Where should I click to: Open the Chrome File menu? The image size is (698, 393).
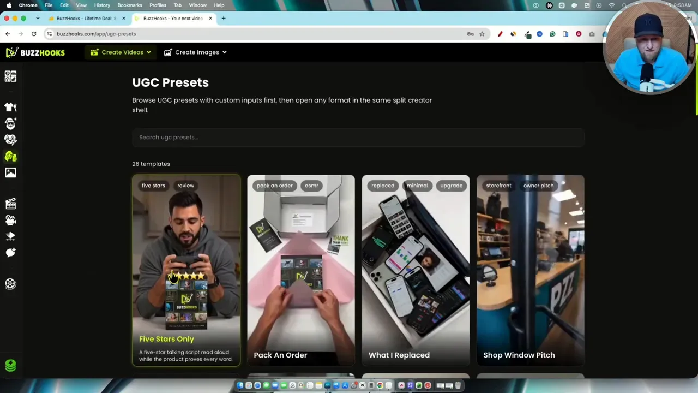tap(49, 5)
